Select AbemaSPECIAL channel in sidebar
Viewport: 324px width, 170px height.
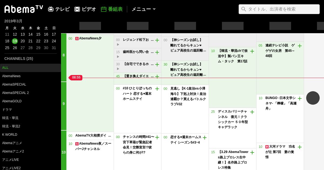tap(30, 84)
